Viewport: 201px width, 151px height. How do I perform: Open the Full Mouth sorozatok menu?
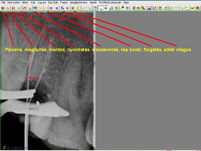point(110,3)
